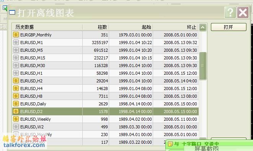Click the vertical scrollbar thumb
The width and height of the screenshot is (253, 151).
(202, 66)
